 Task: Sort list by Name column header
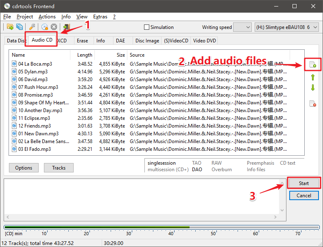(x=39, y=55)
